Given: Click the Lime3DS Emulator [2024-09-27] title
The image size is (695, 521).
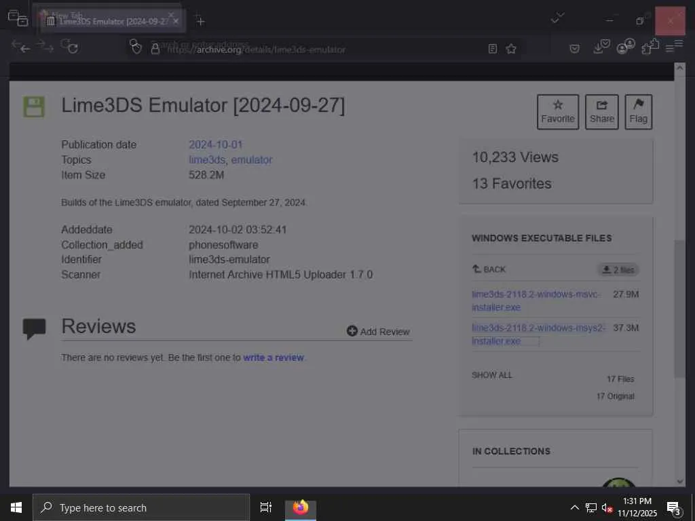Looking at the screenshot, I should coord(203,105).
